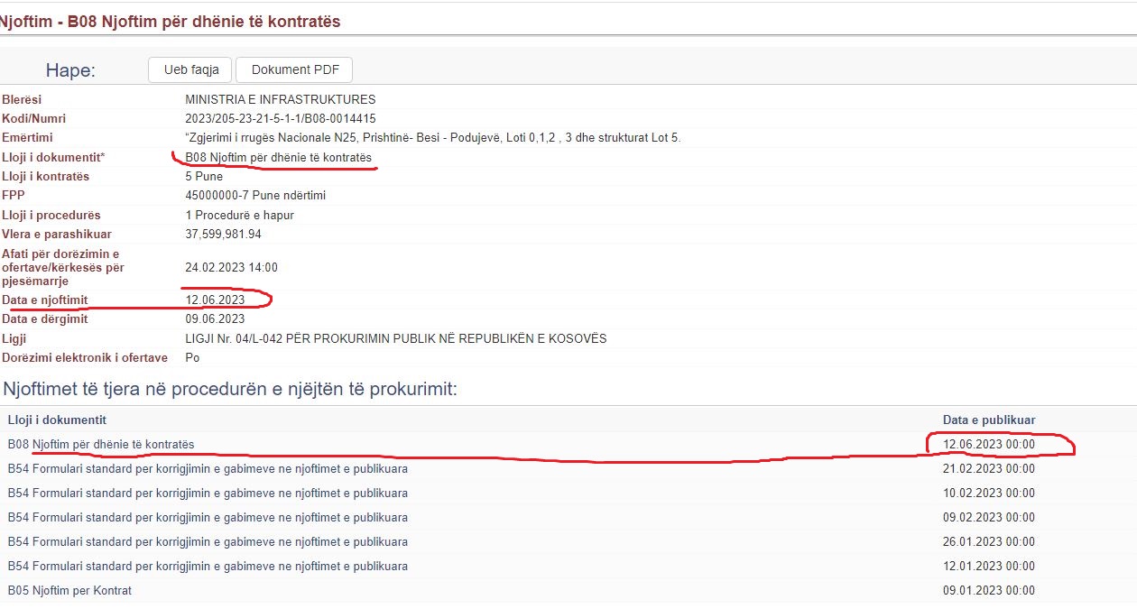
Task: Click the Emërtimi text about Rruga Nacionale N25
Action: click(432, 138)
